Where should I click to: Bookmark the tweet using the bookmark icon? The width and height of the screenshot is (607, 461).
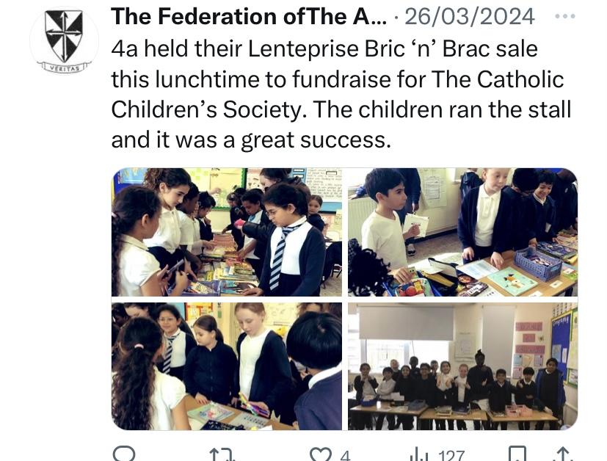517,454
